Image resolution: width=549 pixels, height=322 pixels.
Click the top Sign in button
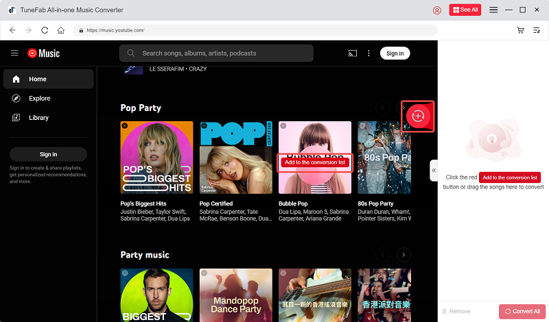pyautogui.click(x=395, y=53)
